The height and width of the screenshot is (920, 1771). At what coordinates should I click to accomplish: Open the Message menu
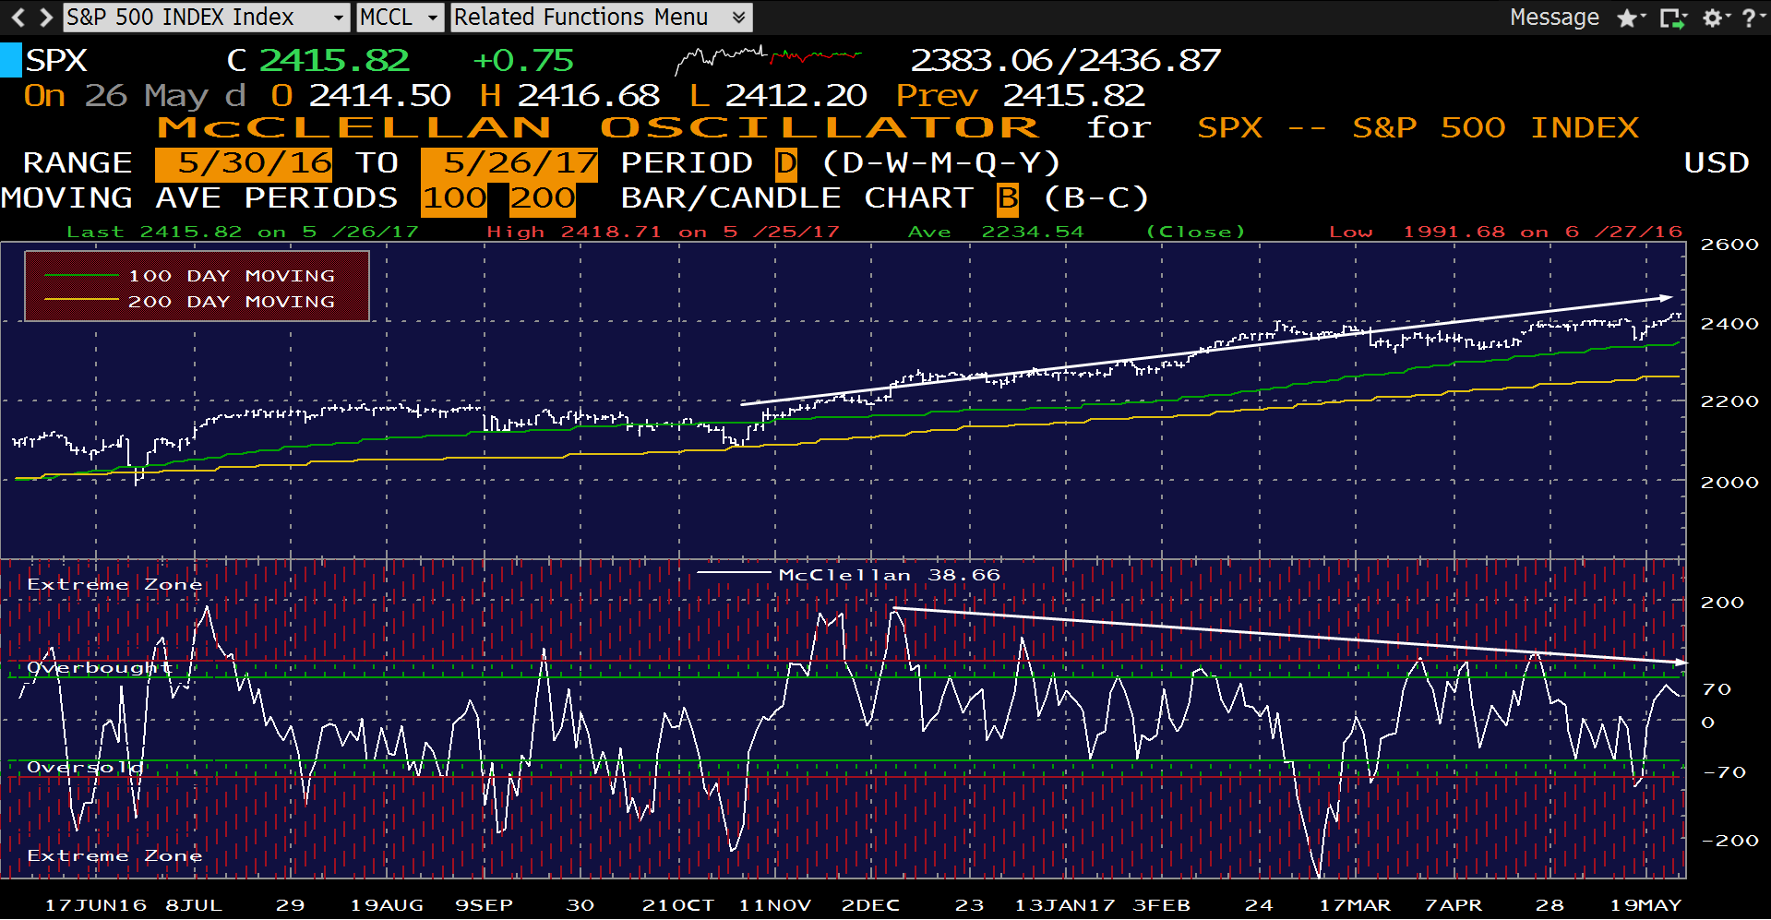pos(1554,17)
